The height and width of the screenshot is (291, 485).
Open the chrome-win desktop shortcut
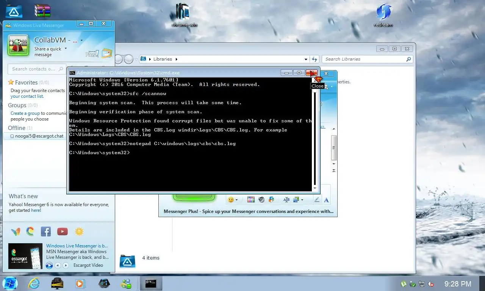(184, 15)
